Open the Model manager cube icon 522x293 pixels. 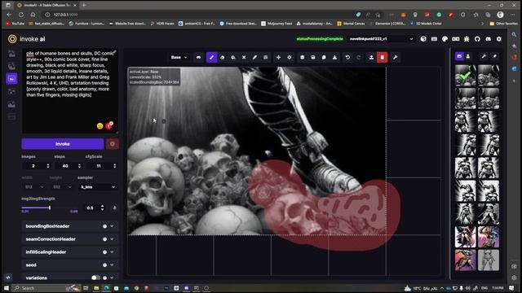[x=423, y=39]
